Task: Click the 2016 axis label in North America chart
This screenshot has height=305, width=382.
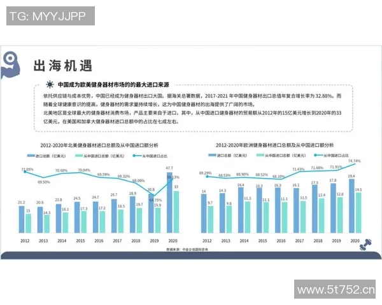Action: 99,241
